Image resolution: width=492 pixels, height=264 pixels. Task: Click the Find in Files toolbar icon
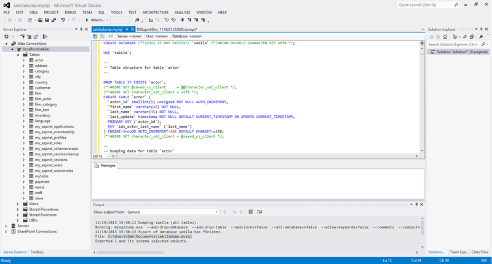click(x=137, y=20)
